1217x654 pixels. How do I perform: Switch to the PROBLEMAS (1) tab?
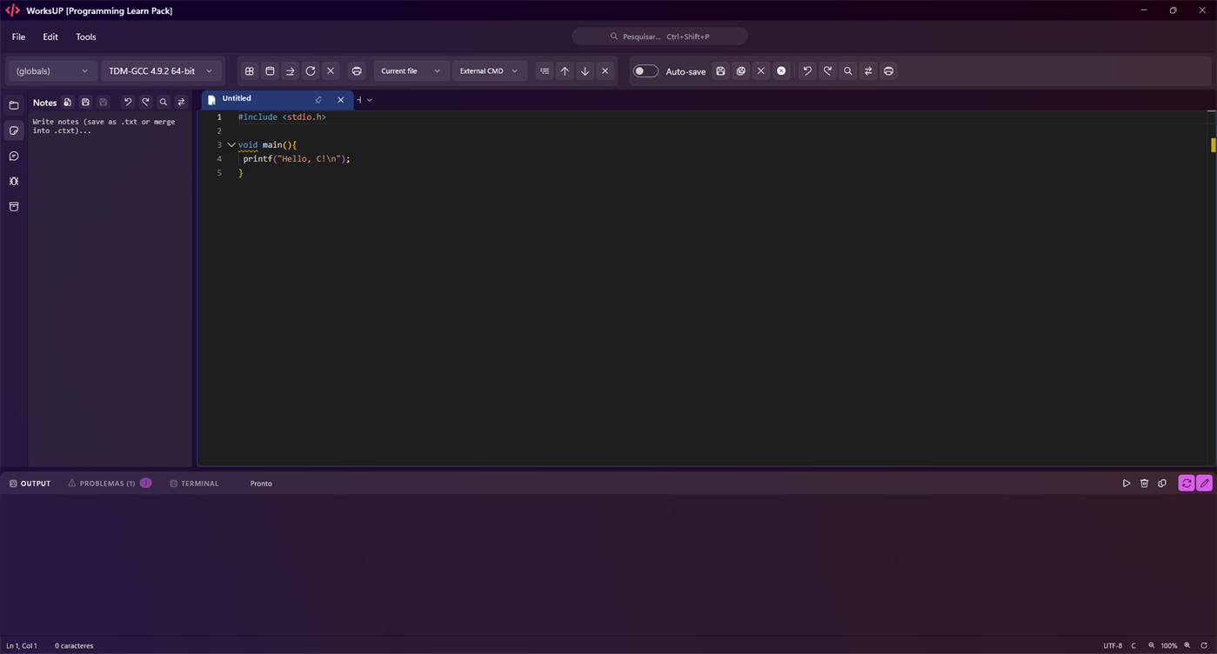click(109, 484)
